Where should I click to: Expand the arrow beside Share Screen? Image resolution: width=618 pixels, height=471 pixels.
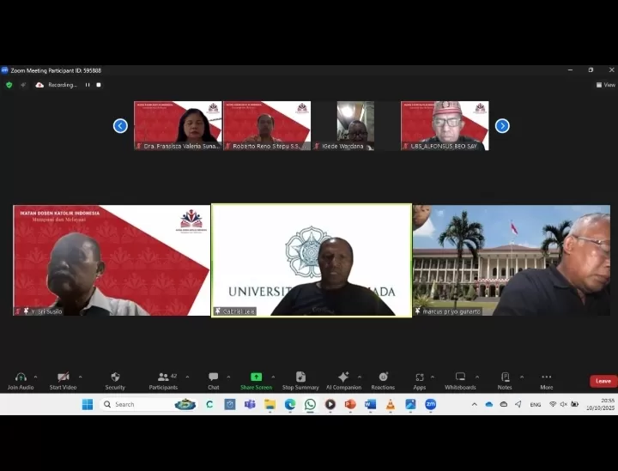(273, 376)
